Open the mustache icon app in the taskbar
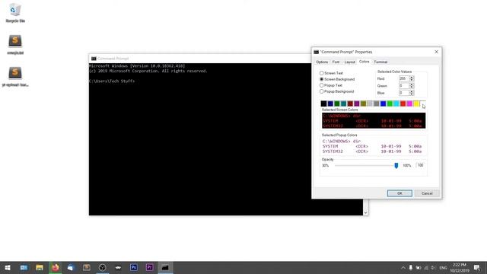Image resolution: width=487 pixels, height=274 pixels. pyautogui.click(x=118, y=267)
